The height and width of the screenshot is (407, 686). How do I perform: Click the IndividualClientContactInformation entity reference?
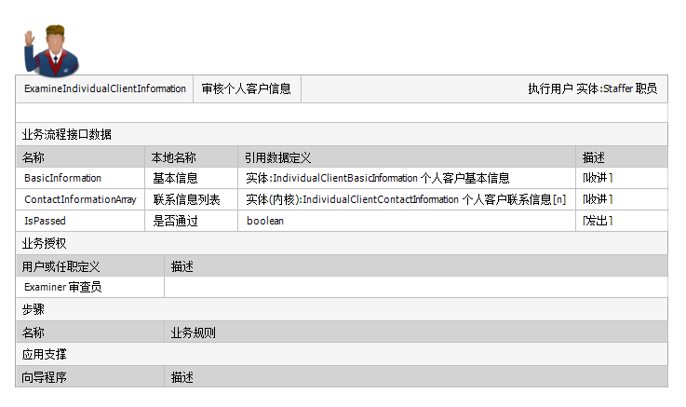(406, 199)
